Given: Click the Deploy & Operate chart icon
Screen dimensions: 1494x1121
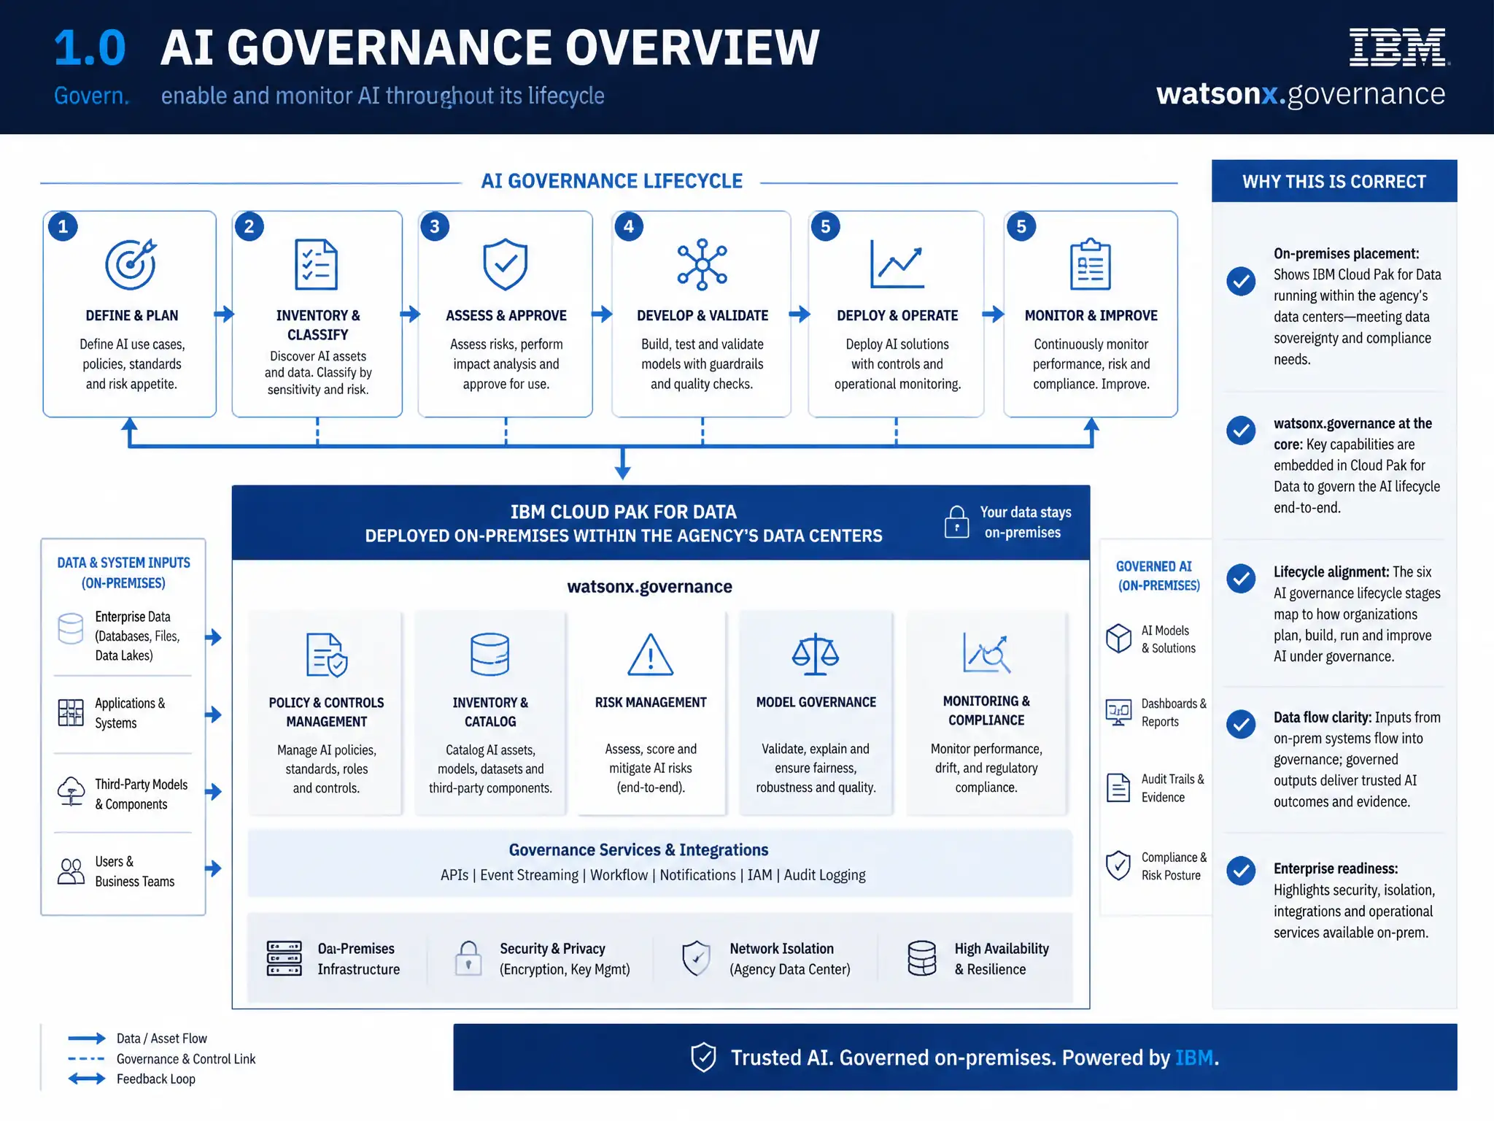Looking at the screenshot, I should pos(897,263).
